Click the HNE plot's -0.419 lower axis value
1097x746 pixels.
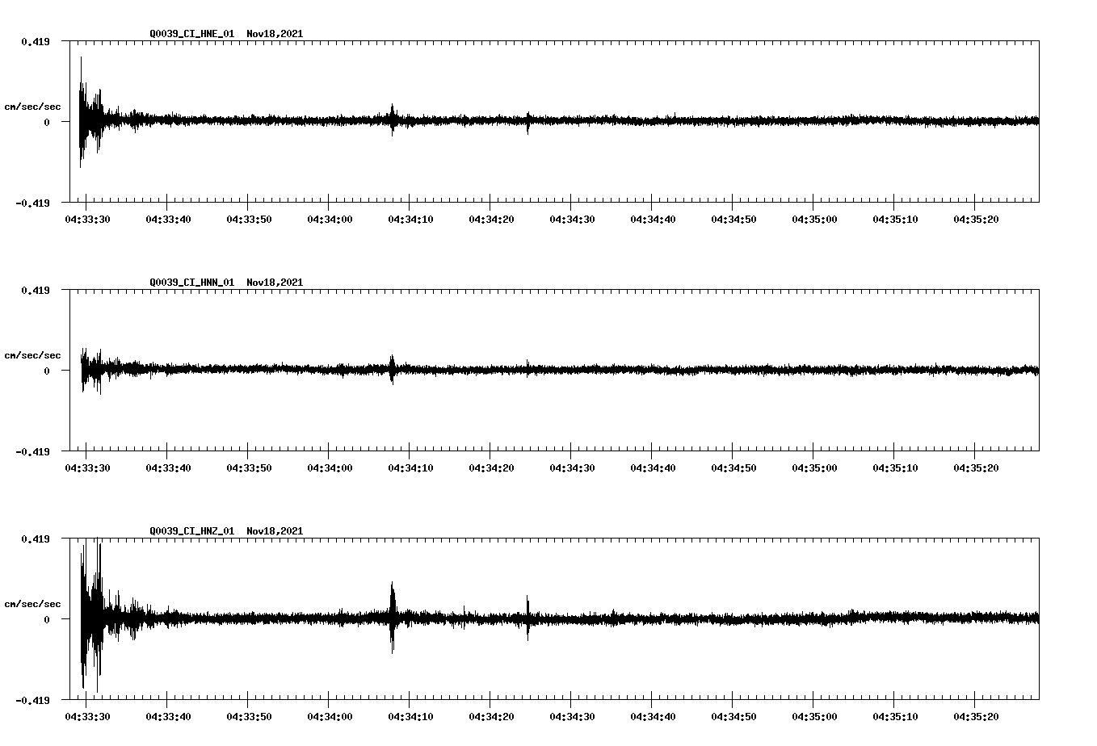32,203
